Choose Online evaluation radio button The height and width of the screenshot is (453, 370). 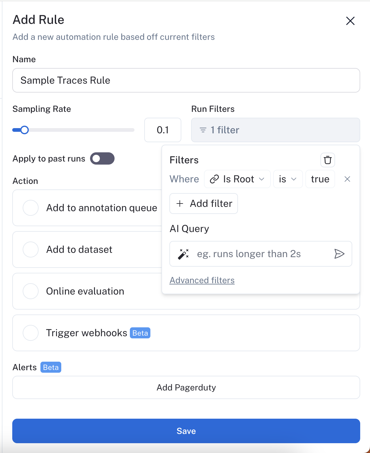(31, 291)
